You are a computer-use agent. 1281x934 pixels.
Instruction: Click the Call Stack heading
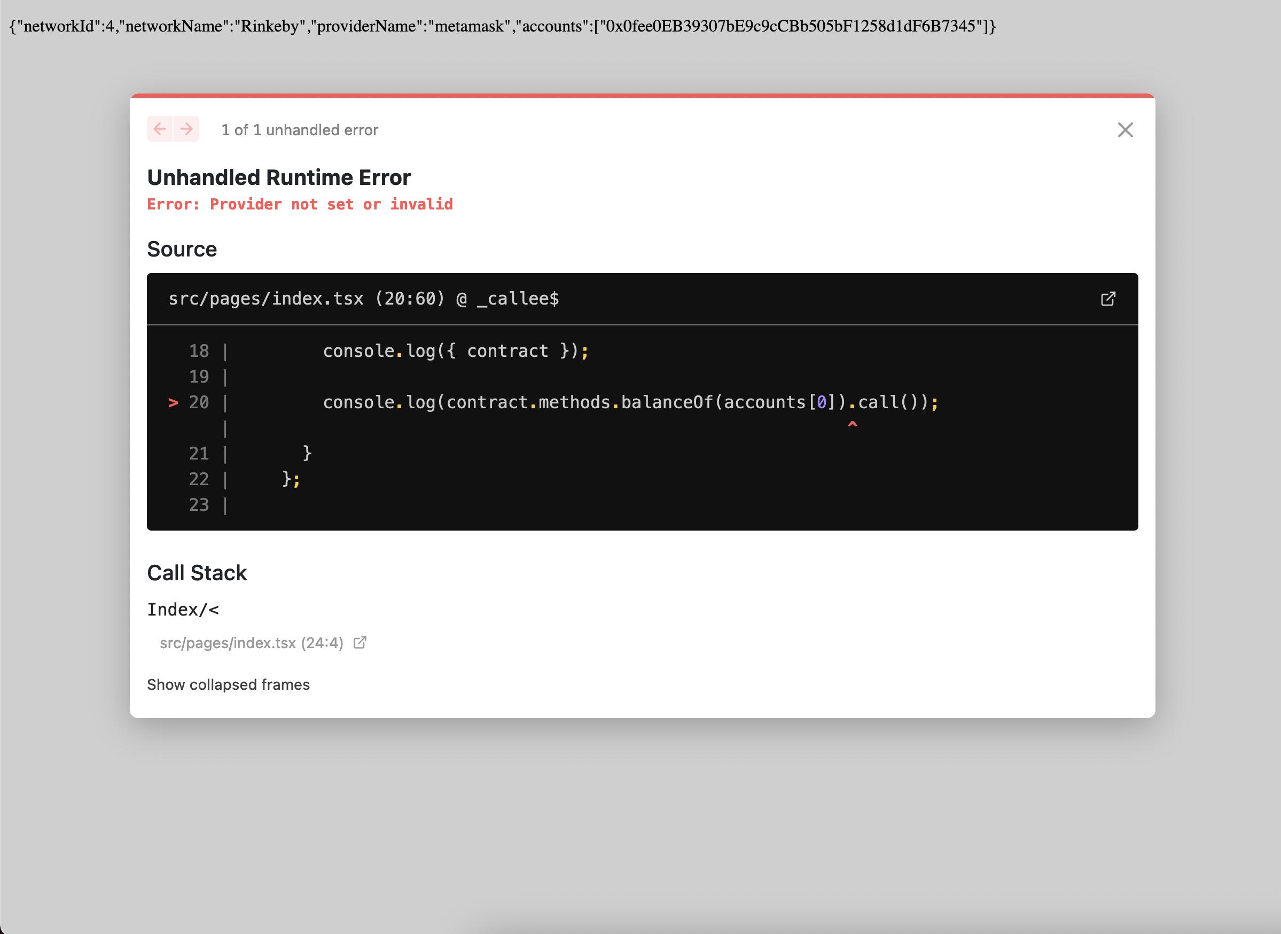click(197, 573)
